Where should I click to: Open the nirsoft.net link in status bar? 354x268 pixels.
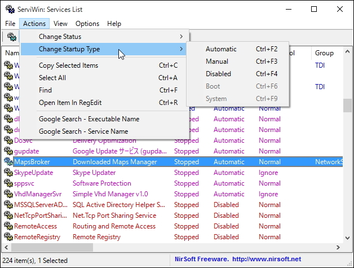click(x=267, y=259)
